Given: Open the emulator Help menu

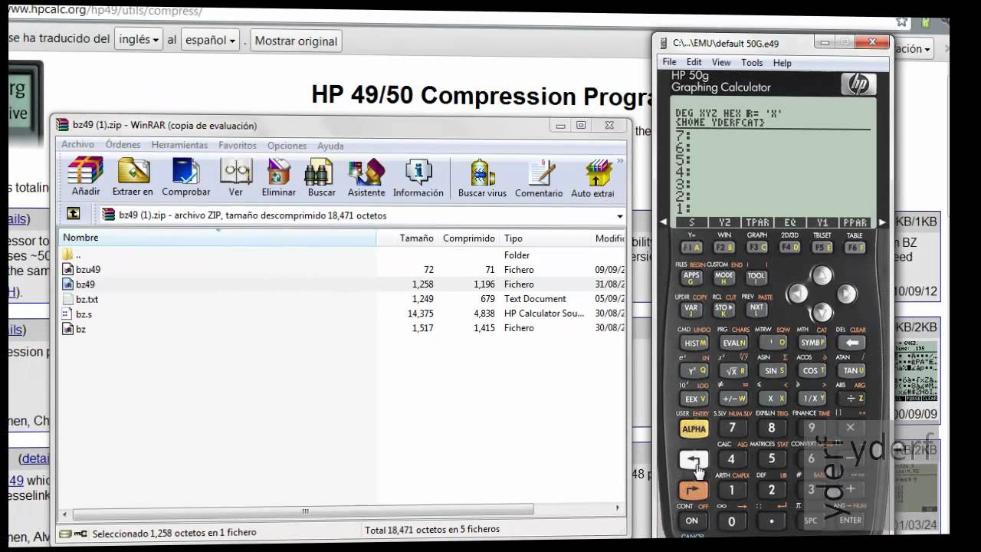Looking at the screenshot, I should [782, 62].
